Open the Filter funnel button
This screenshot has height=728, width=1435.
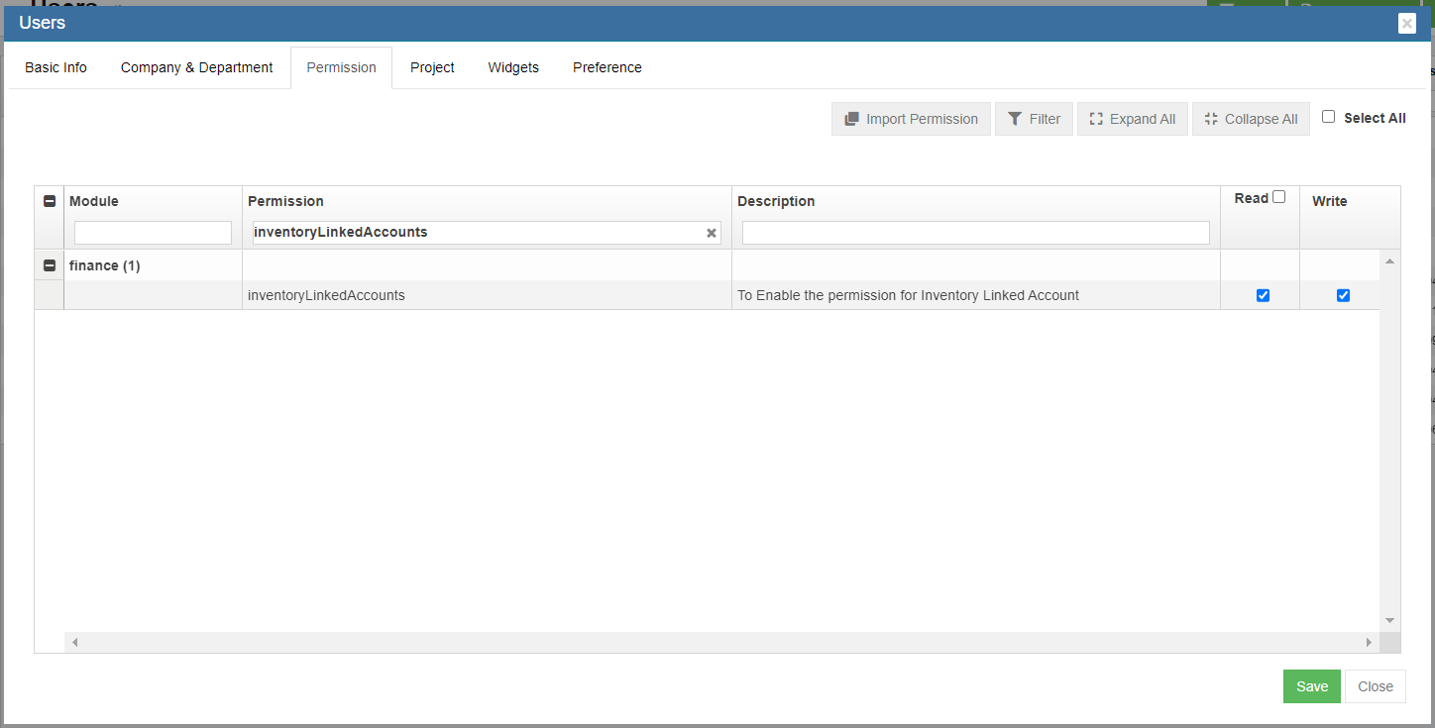(1034, 119)
